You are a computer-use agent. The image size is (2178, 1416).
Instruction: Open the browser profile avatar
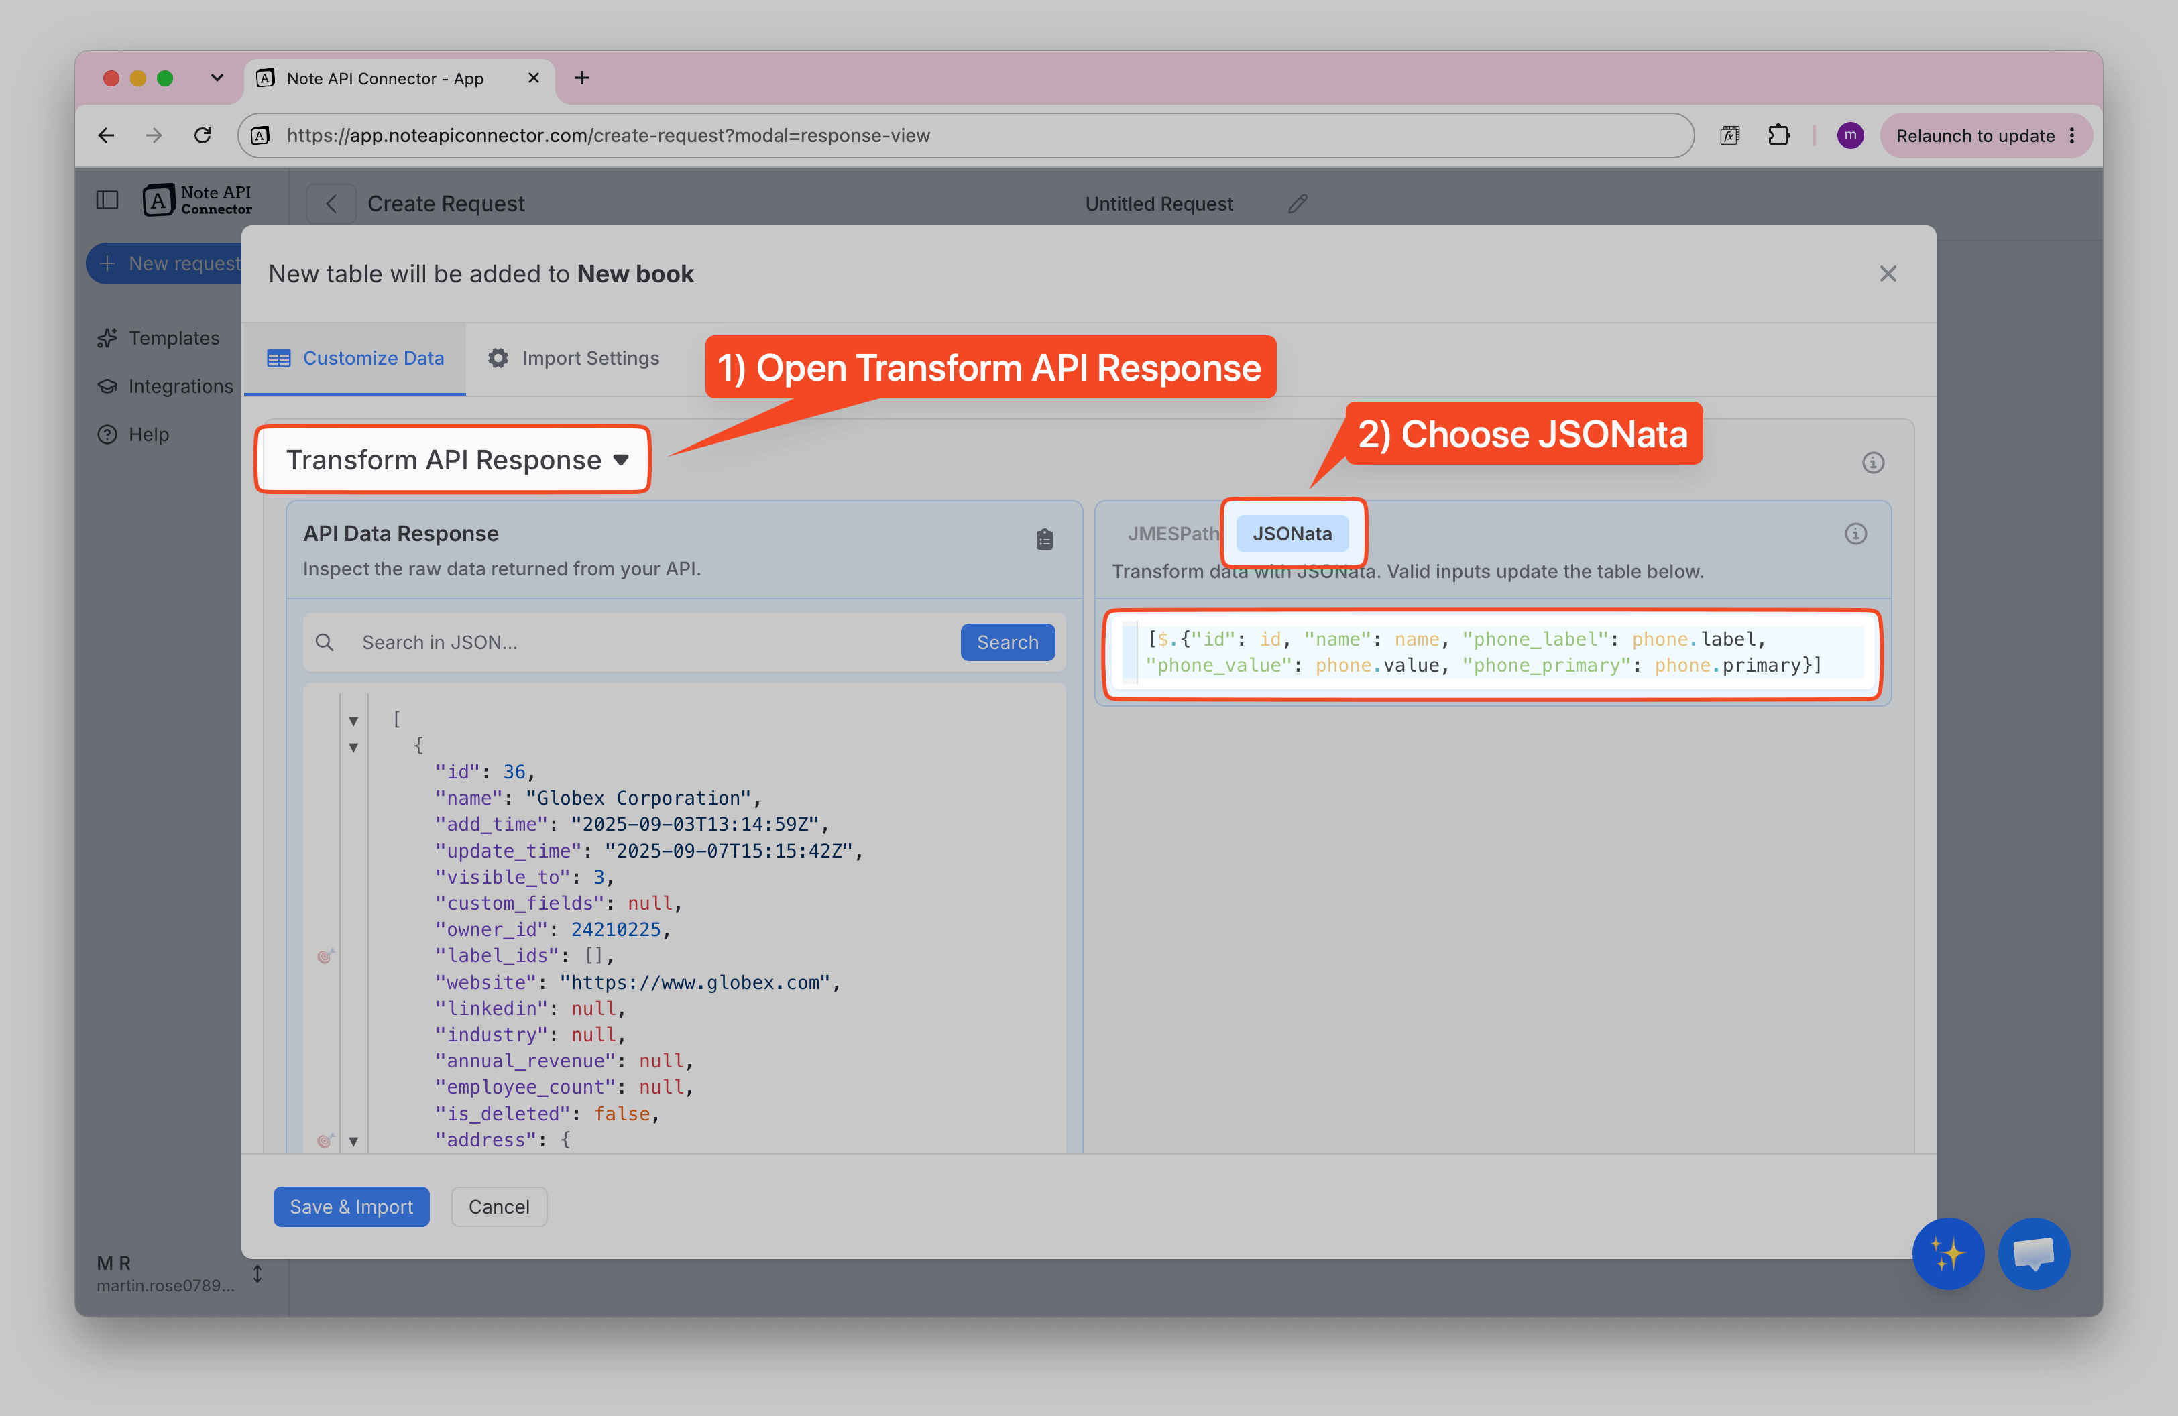tap(1849, 135)
